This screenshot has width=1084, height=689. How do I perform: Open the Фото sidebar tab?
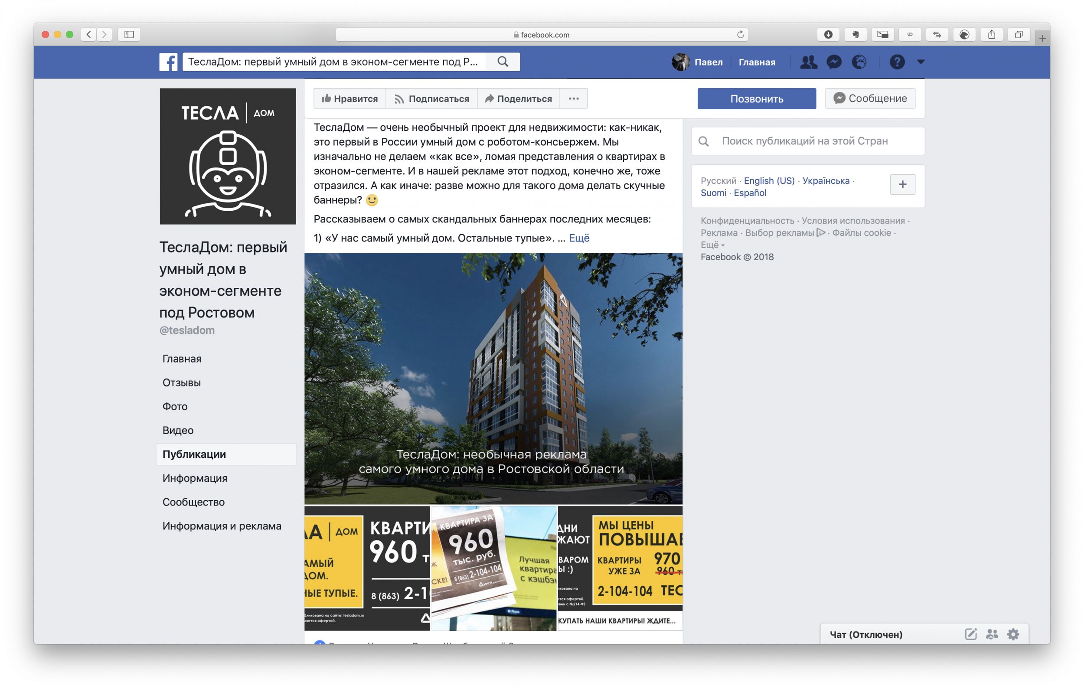(x=175, y=406)
